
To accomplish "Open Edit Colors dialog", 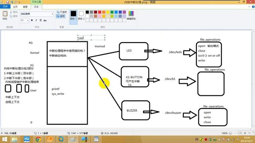I will point(131,15).
